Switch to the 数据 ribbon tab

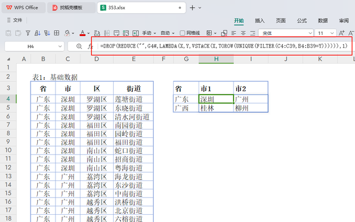[x=323, y=21]
